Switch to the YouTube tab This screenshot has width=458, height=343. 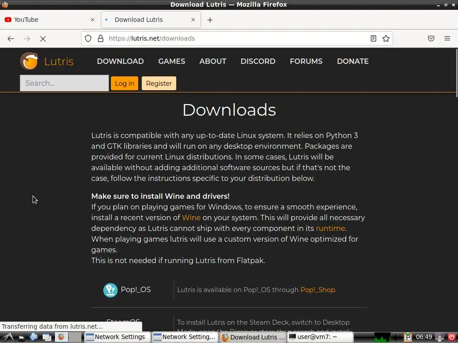pyautogui.click(x=50, y=20)
